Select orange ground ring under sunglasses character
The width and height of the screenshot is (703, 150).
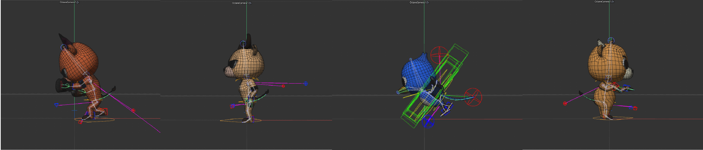click(x=241, y=120)
